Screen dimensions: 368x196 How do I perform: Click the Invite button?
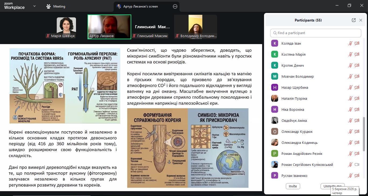pos(293,186)
